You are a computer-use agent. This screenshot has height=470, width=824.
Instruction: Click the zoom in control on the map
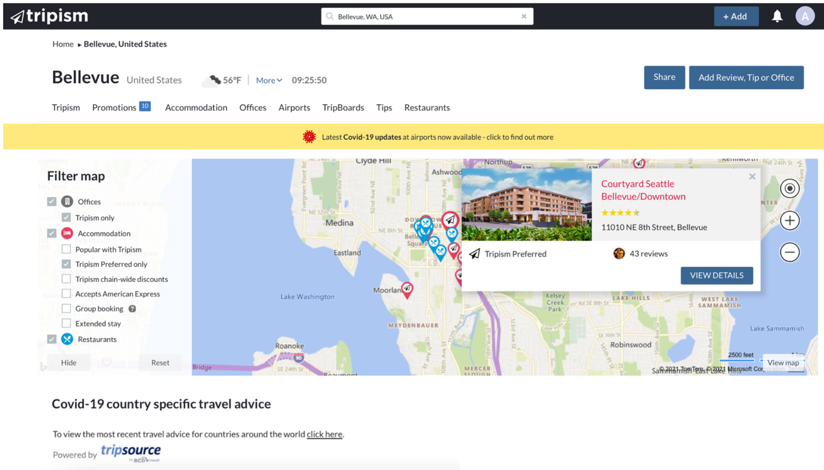click(790, 221)
